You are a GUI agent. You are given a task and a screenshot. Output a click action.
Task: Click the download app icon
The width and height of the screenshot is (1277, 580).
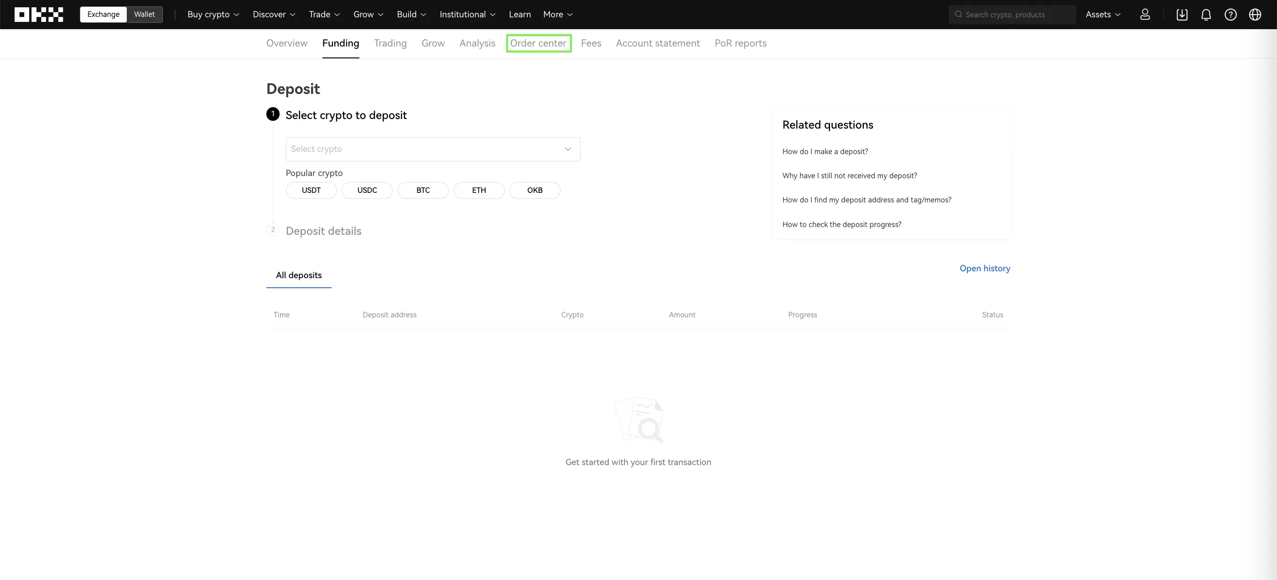pos(1182,15)
